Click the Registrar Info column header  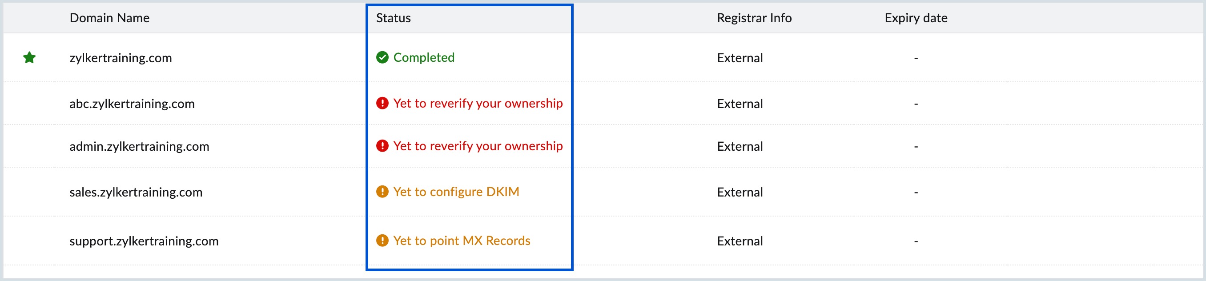(754, 18)
